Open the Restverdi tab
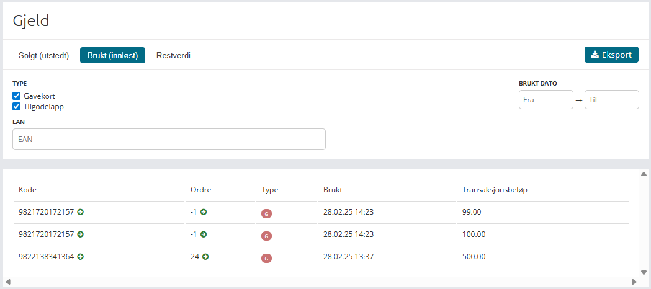 [x=173, y=55]
